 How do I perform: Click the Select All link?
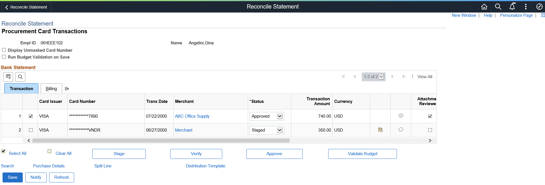coord(17,153)
